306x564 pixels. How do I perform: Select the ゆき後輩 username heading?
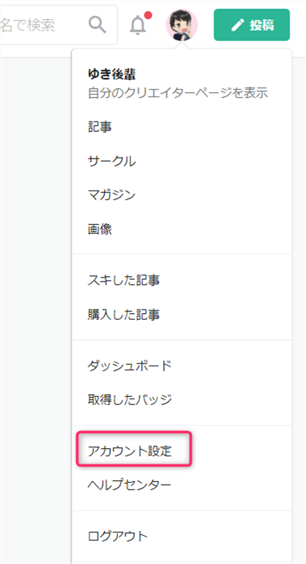(112, 74)
